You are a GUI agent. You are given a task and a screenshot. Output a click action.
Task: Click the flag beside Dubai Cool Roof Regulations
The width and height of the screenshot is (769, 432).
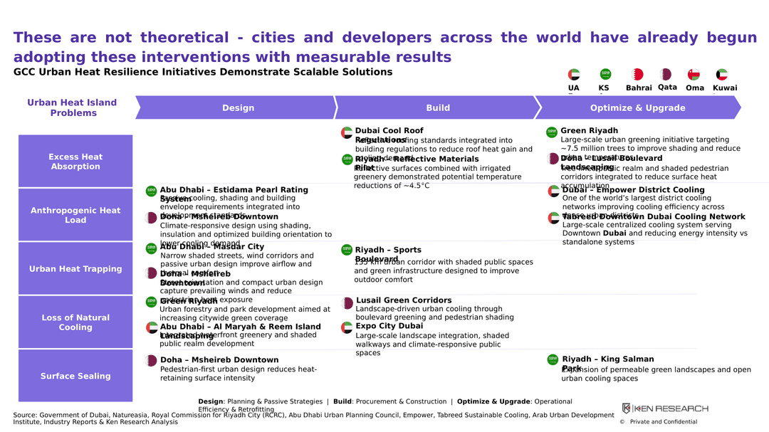pyautogui.click(x=347, y=132)
